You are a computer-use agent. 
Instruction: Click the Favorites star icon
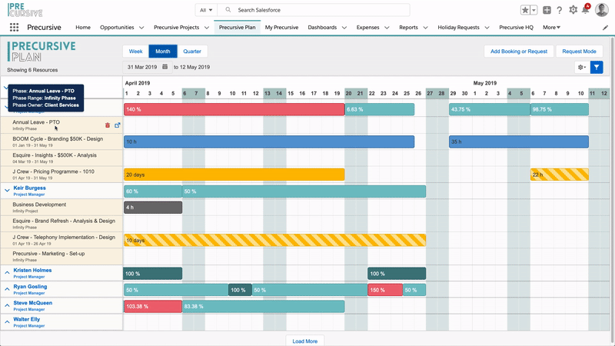pos(525,10)
